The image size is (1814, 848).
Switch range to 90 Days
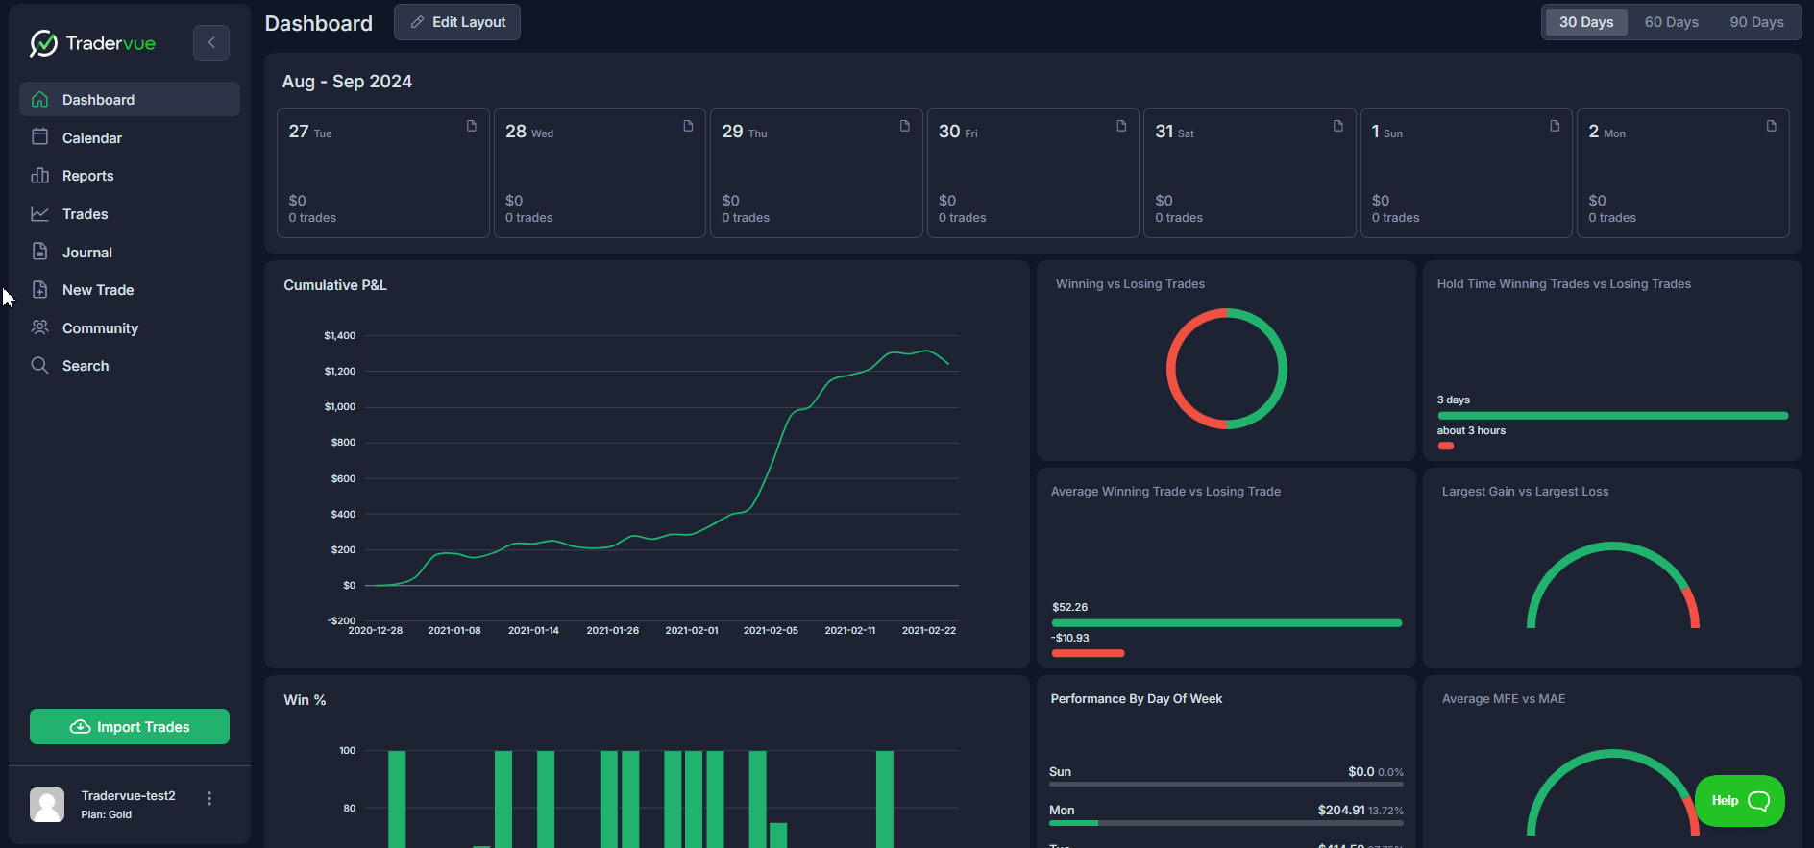[x=1756, y=22]
